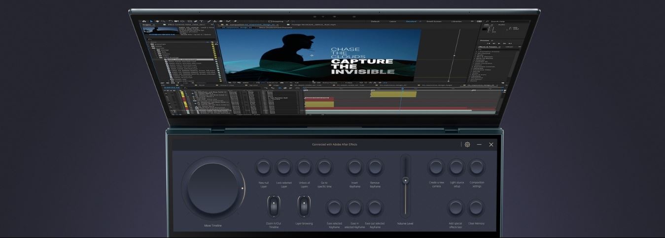Open Composition settings from the control panel

pos(477,168)
